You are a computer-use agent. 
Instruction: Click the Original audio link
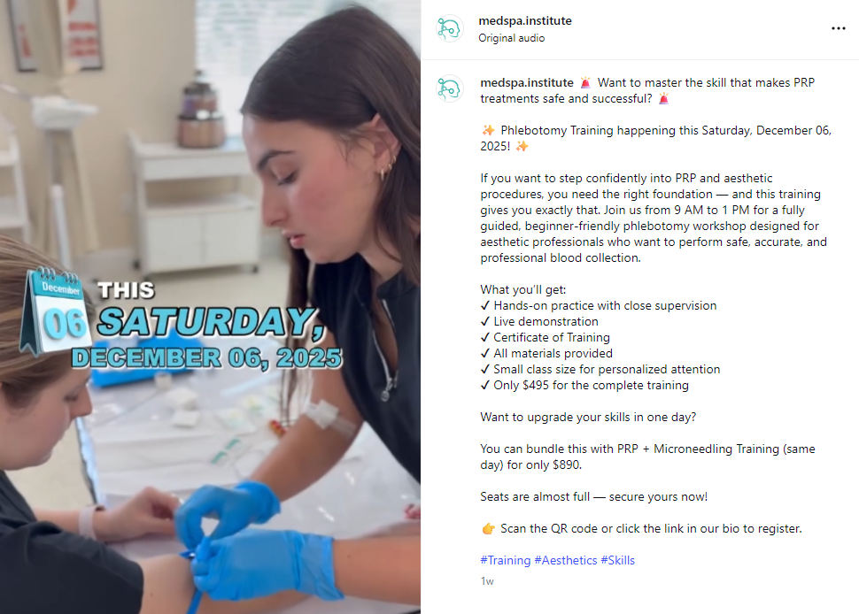point(511,38)
